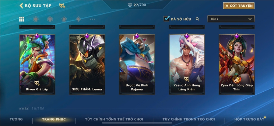Open the HỘP TRƯNG BÀY tab
The height and width of the screenshot is (126, 274).
pos(249,119)
